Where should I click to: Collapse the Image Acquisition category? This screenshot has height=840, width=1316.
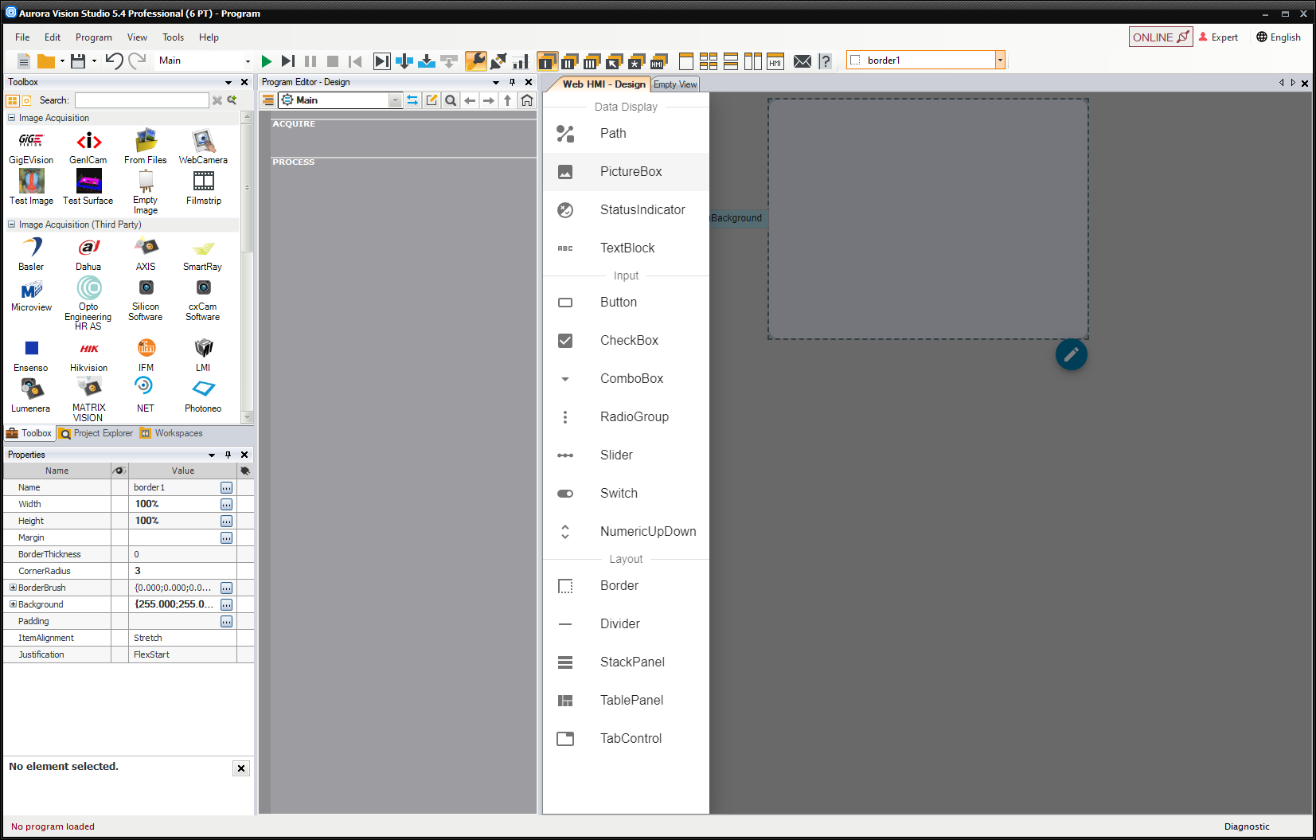pos(12,118)
